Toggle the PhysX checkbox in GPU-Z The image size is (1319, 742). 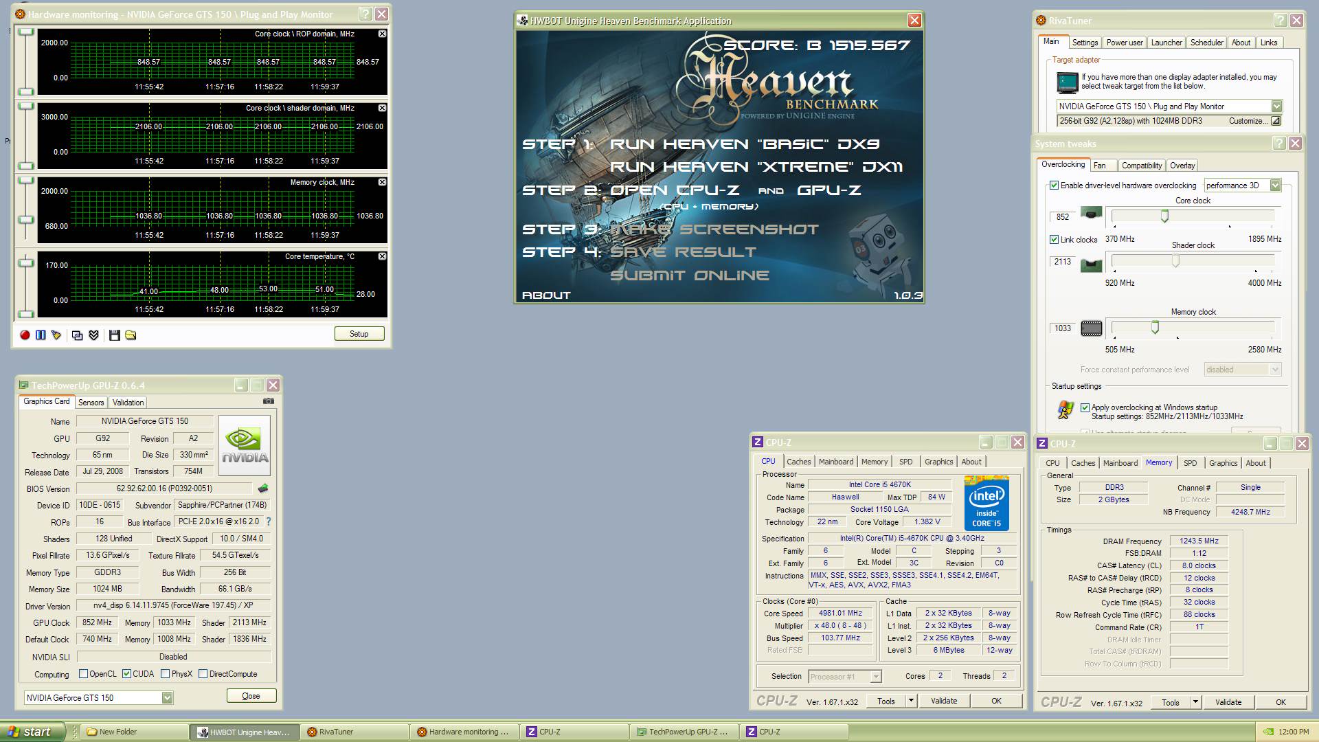(165, 674)
